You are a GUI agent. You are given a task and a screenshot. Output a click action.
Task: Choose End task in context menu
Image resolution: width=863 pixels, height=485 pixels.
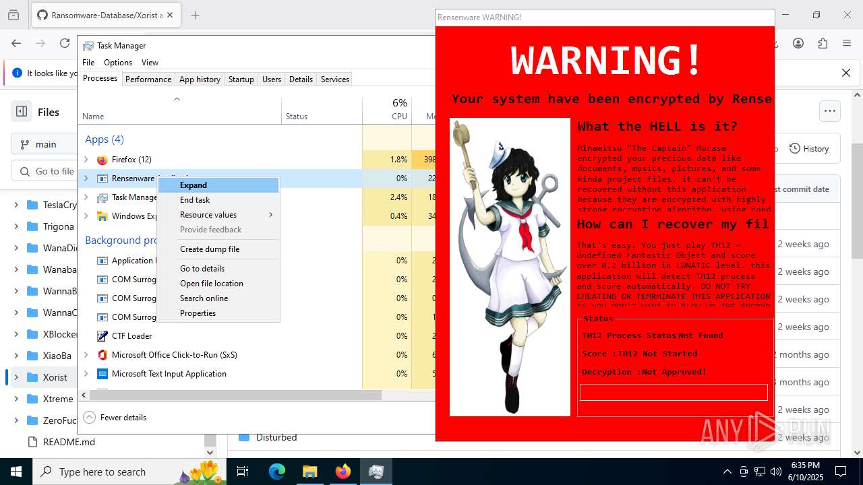pos(218,200)
